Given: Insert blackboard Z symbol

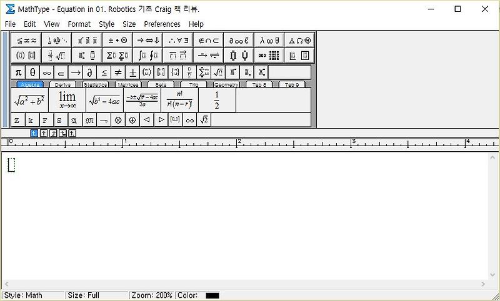Looking at the screenshot, I should (18, 120).
